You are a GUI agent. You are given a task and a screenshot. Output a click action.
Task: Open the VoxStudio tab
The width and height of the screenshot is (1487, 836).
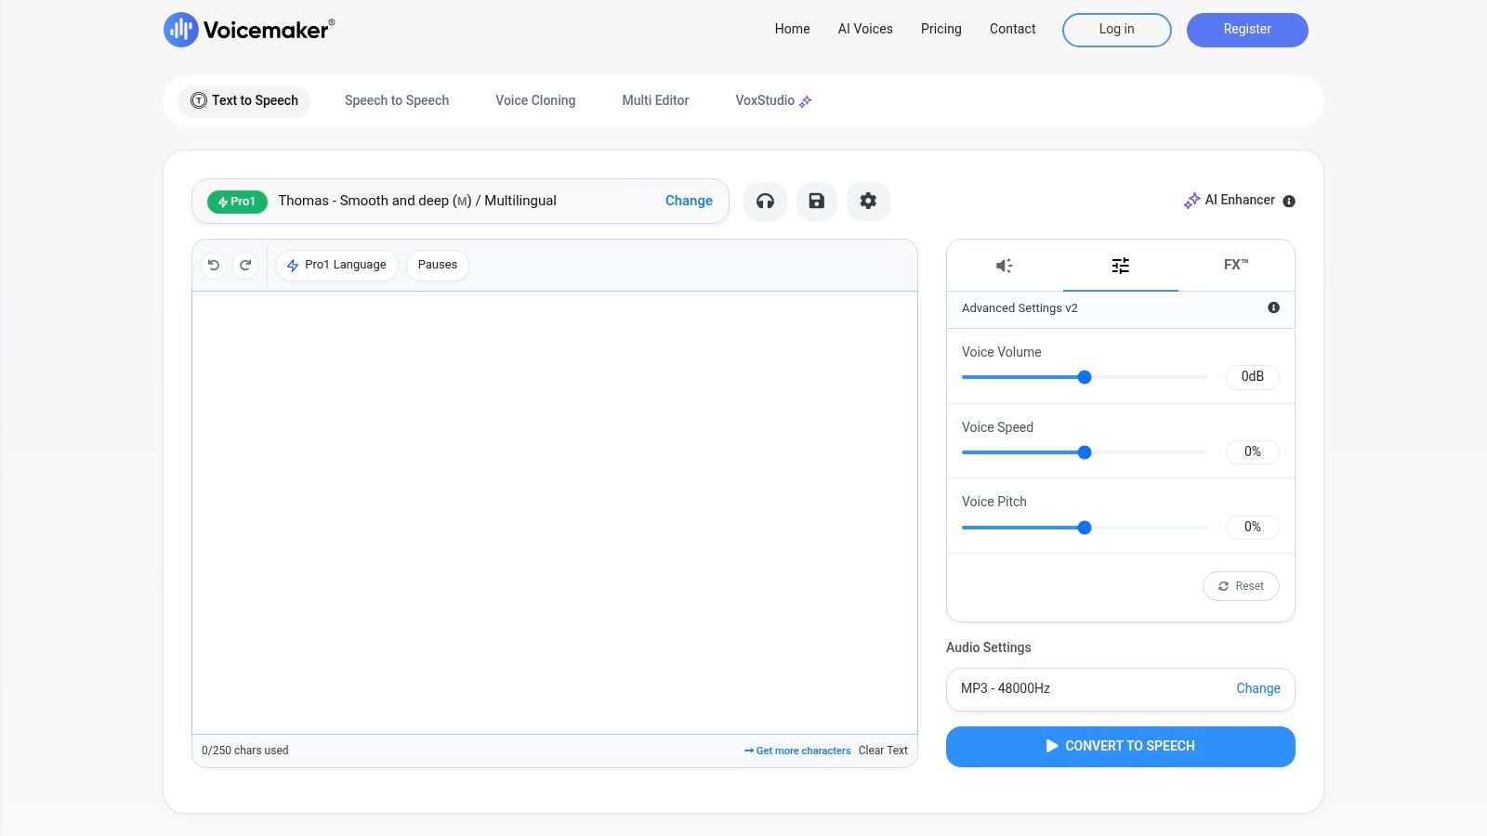pos(773,100)
